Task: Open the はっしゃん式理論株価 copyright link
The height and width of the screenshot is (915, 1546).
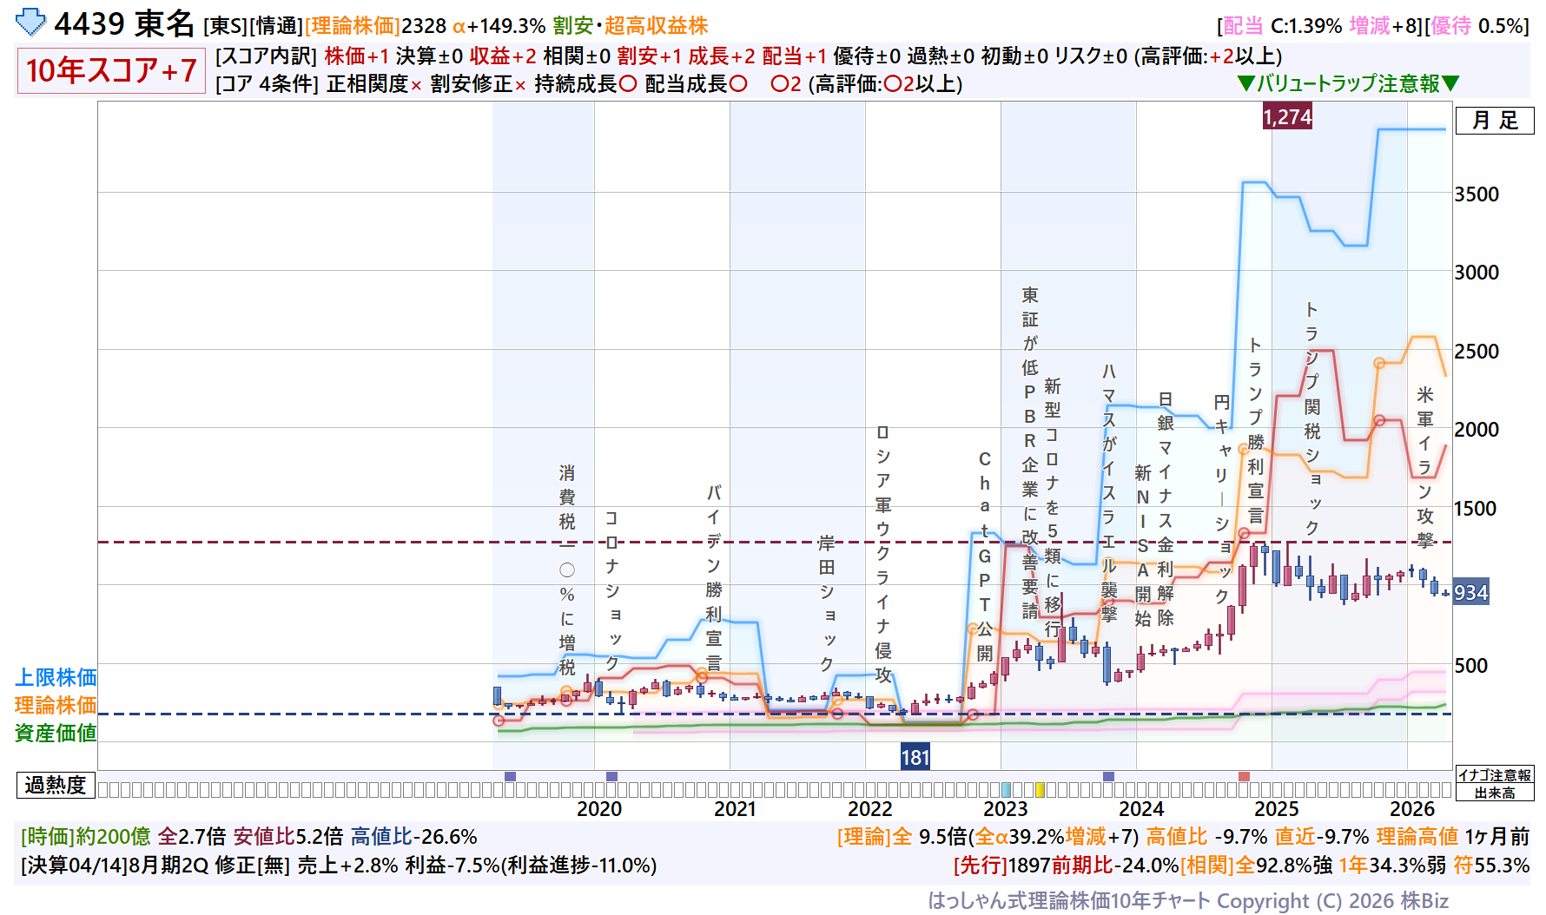Action: [1187, 901]
